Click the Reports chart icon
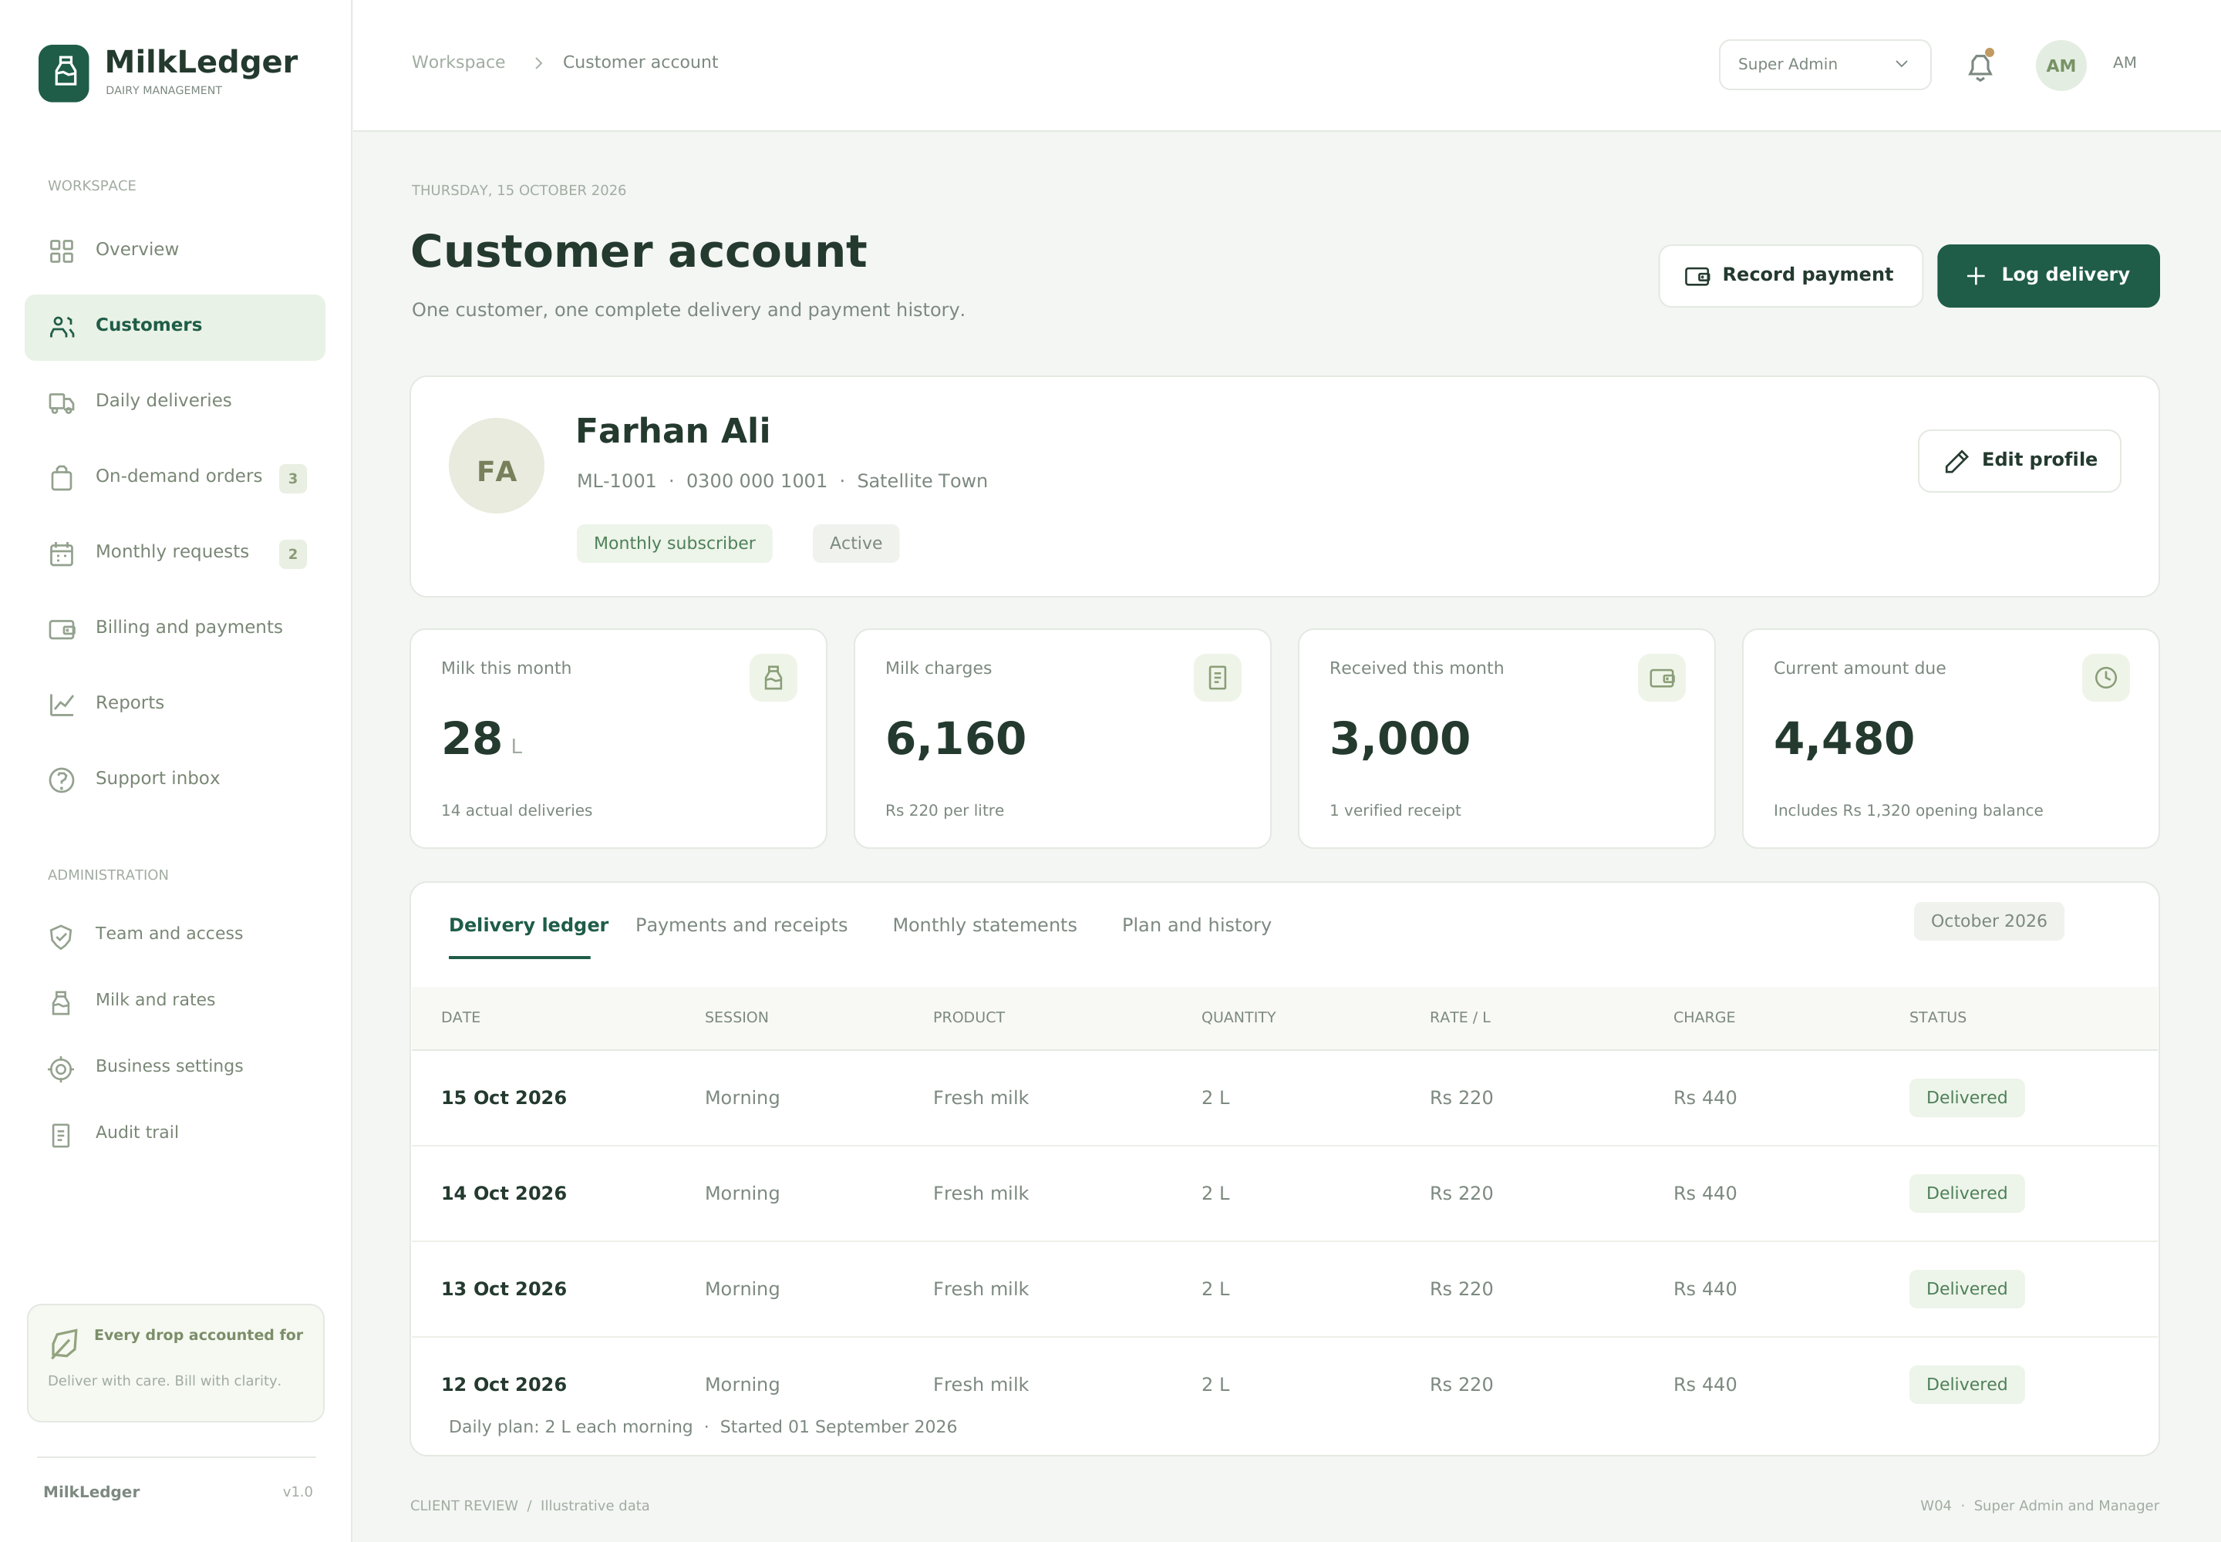2221x1542 pixels. pyautogui.click(x=62, y=705)
